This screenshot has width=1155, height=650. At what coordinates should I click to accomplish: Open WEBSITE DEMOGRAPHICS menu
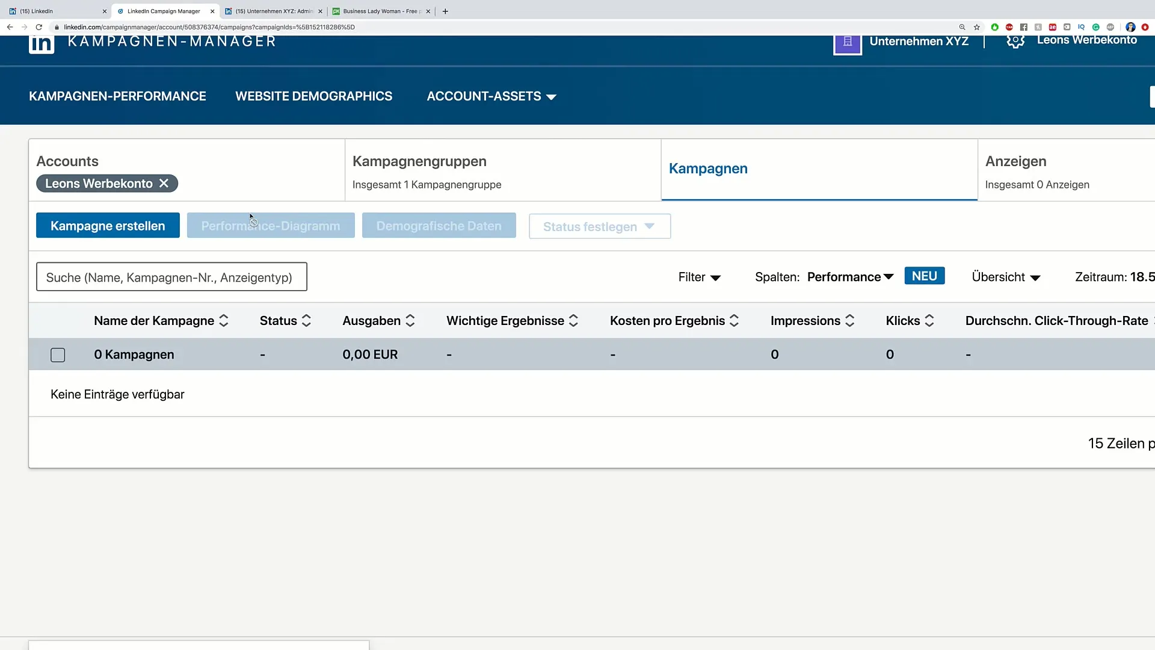(313, 96)
